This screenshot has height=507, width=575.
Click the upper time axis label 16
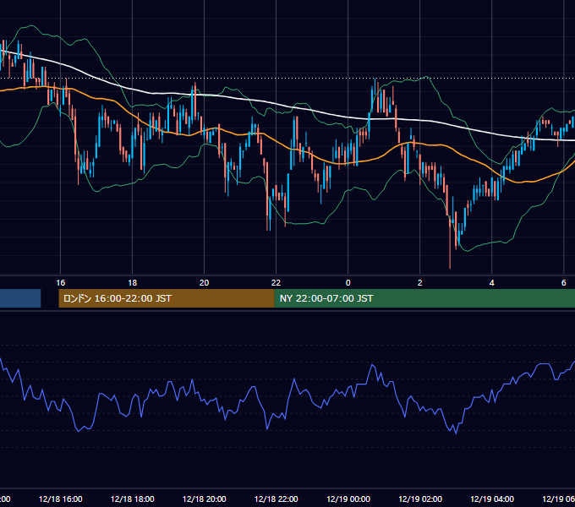coord(61,283)
